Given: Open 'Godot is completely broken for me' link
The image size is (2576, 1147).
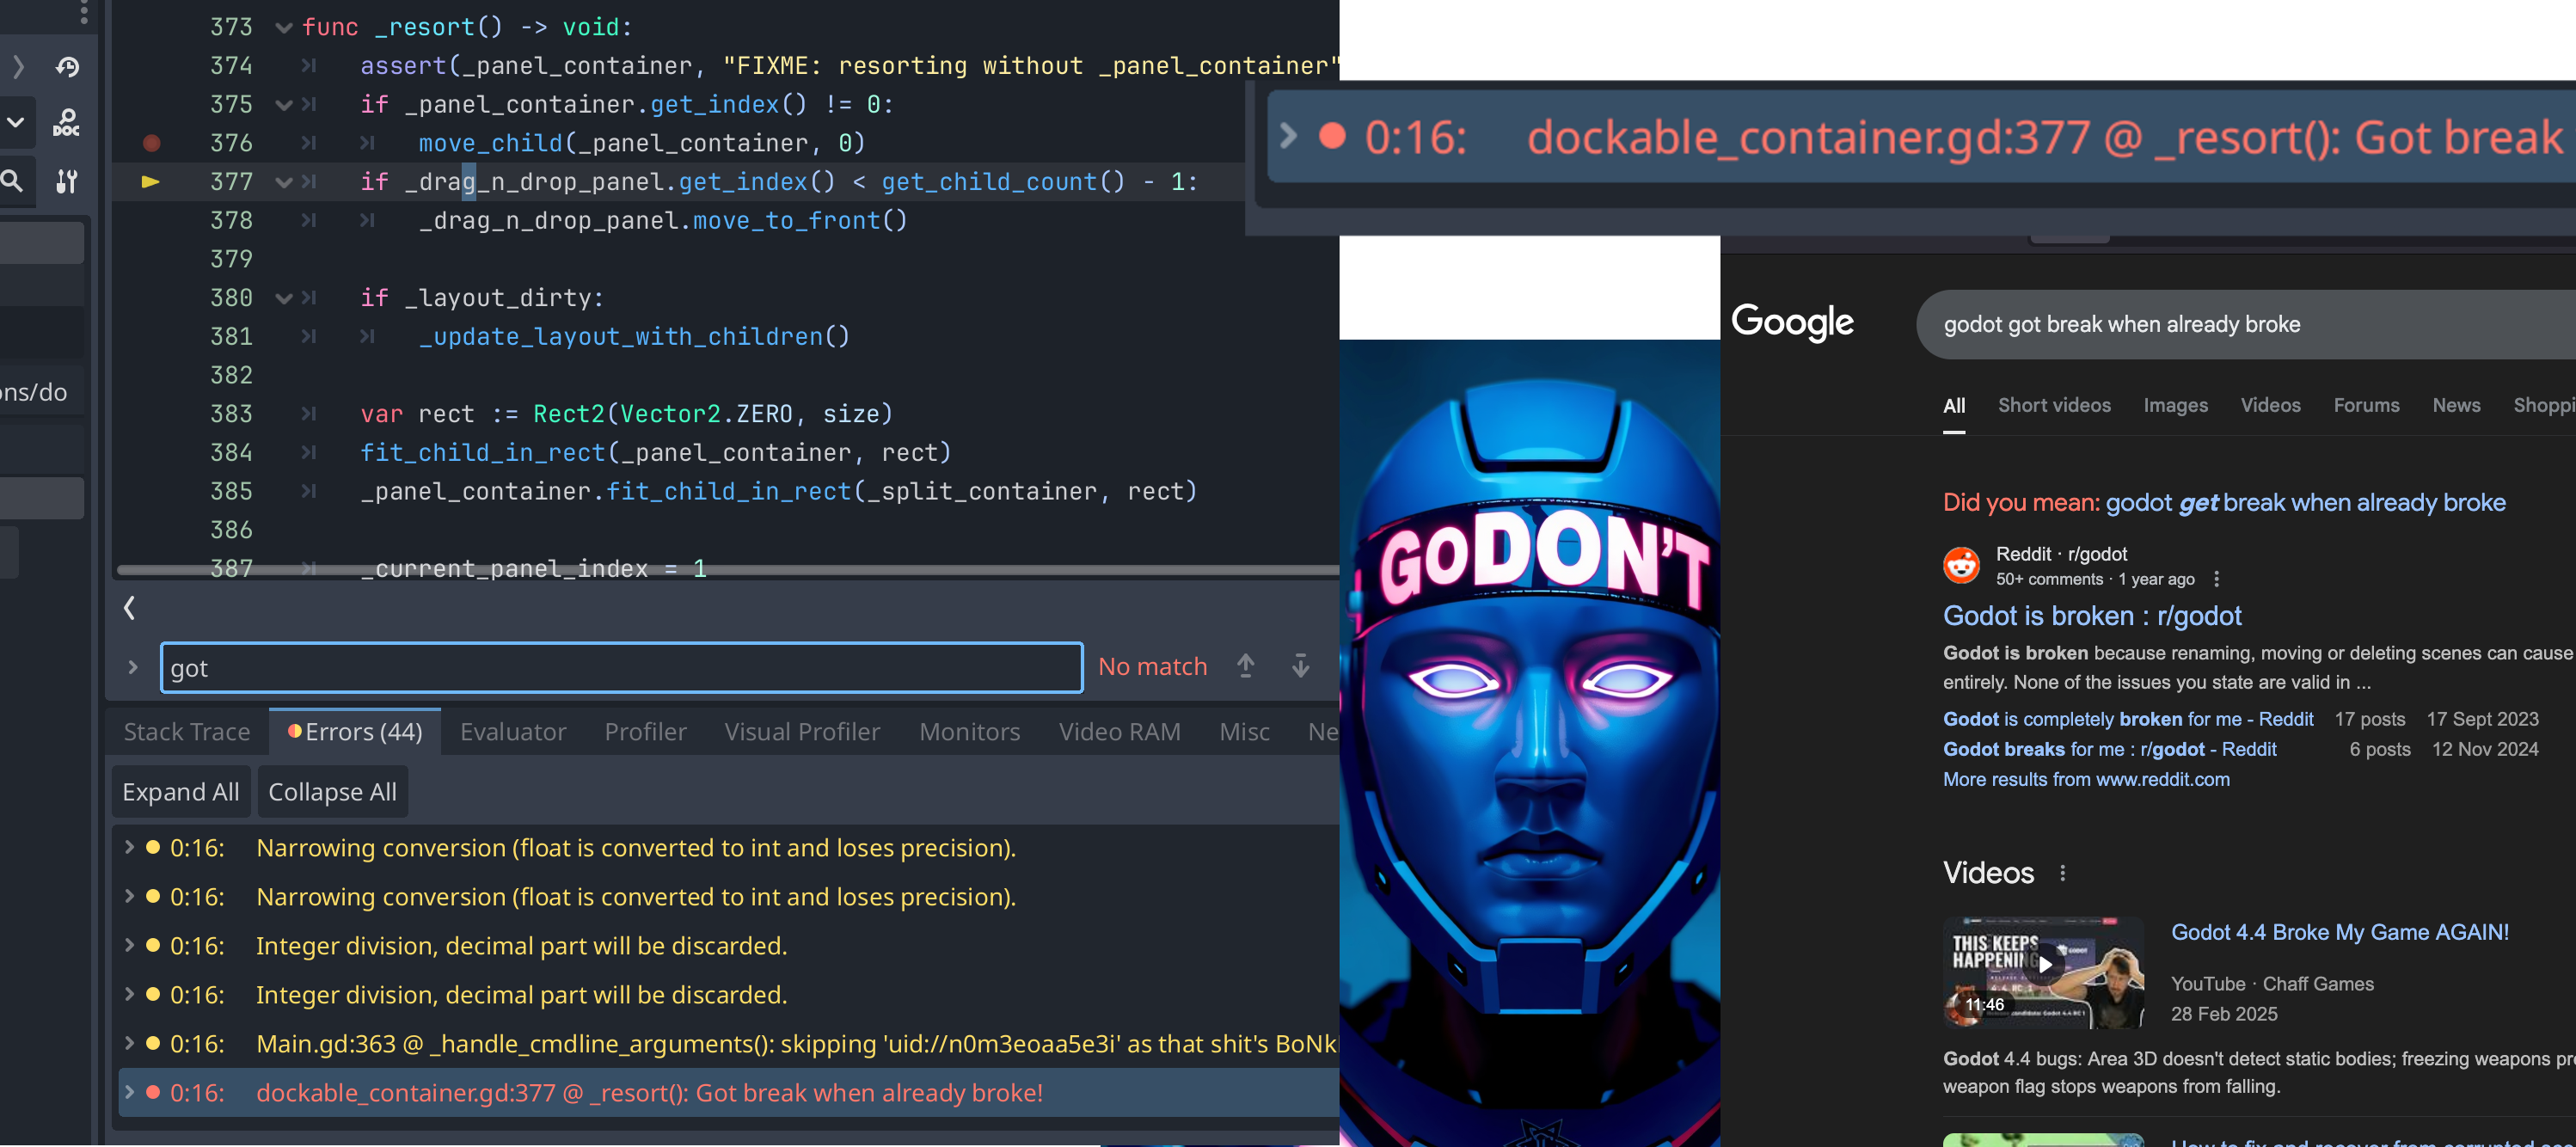Looking at the screenshot, I should pyautogui.click(x=2128, y=719).
